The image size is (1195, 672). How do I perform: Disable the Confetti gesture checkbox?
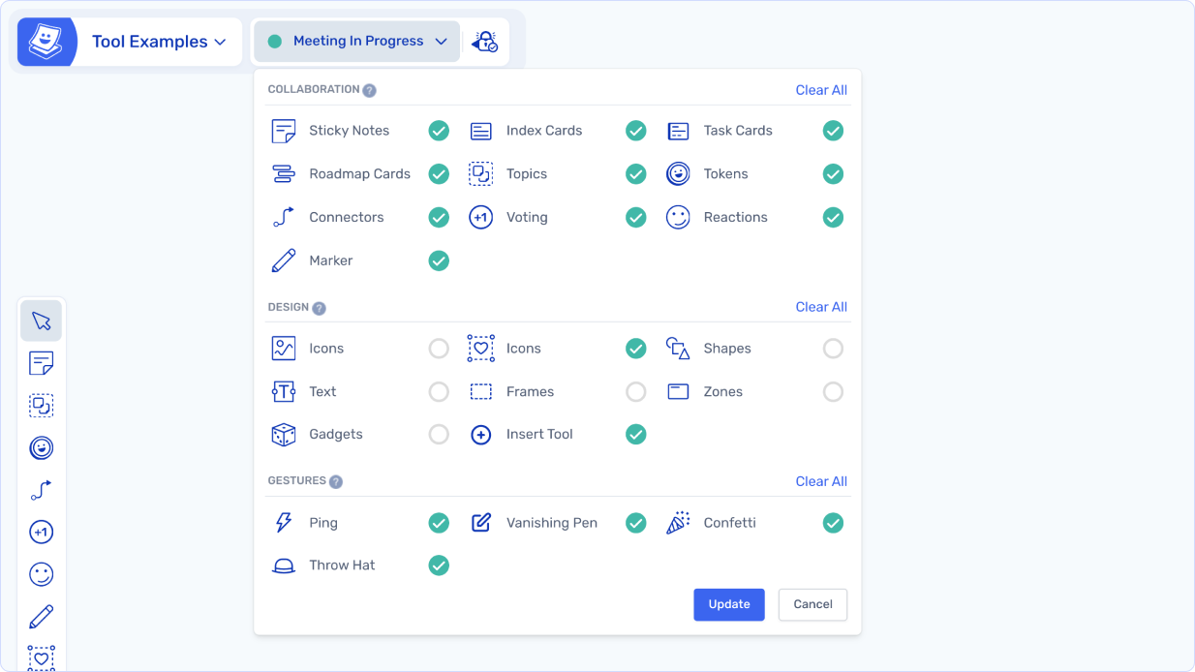832,523
